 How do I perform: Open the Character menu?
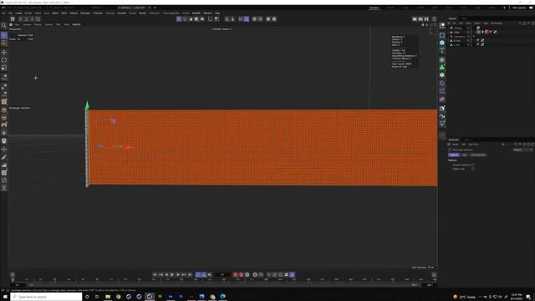[x=98, y=13]
